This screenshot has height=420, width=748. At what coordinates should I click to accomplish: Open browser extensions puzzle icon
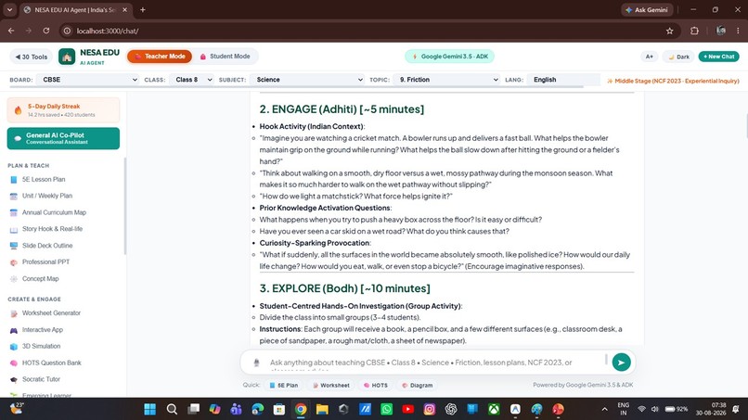point(694,31)
